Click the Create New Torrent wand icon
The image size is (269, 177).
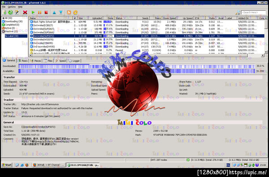pyautogui.click(x=17, y=13)
